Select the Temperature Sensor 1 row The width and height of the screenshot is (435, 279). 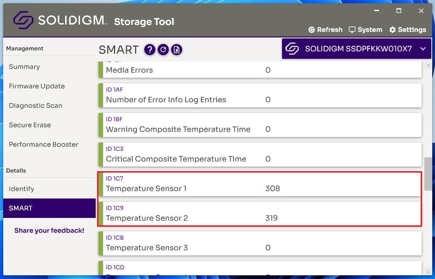tap(260, 184)
